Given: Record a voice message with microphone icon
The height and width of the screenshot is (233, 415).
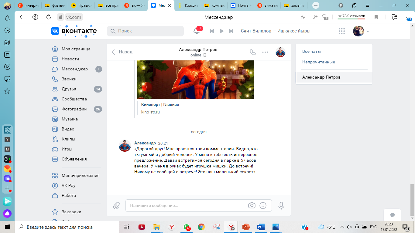Looking at the screenshot, I should click(x=281, y=205).
